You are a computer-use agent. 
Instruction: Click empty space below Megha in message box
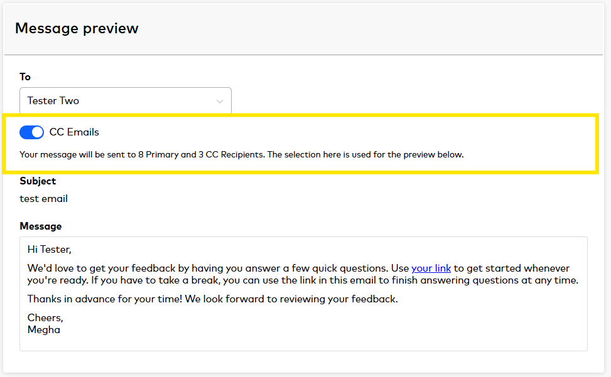point(301,342)
